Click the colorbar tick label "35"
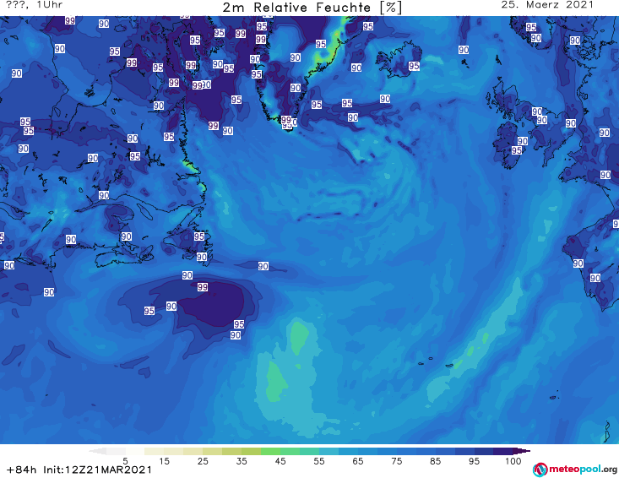The image size is (619, 478). tap(242, 461)
